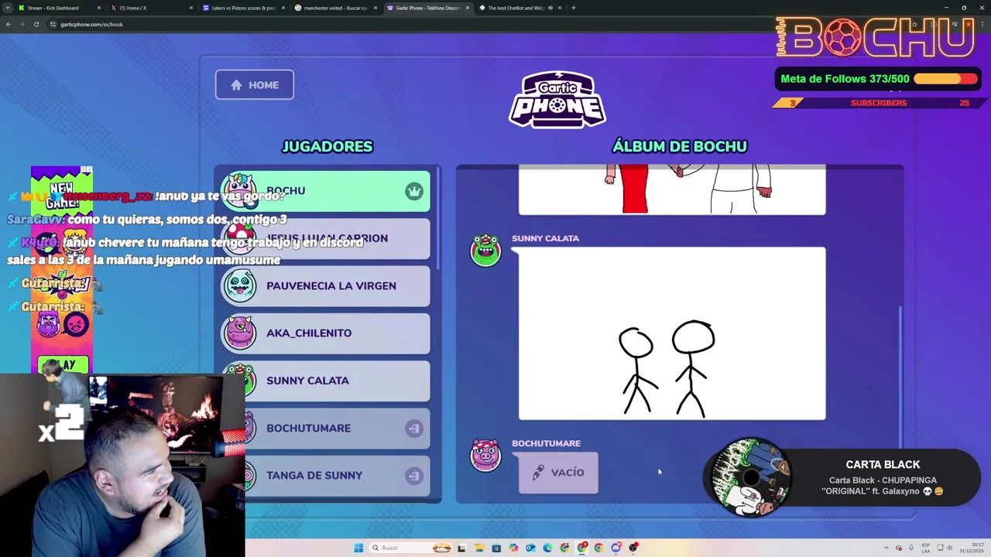Click the Gartic Phone logo
This screenshot has height=557, width=991.
pyautogui.click(x=557, y=99)
